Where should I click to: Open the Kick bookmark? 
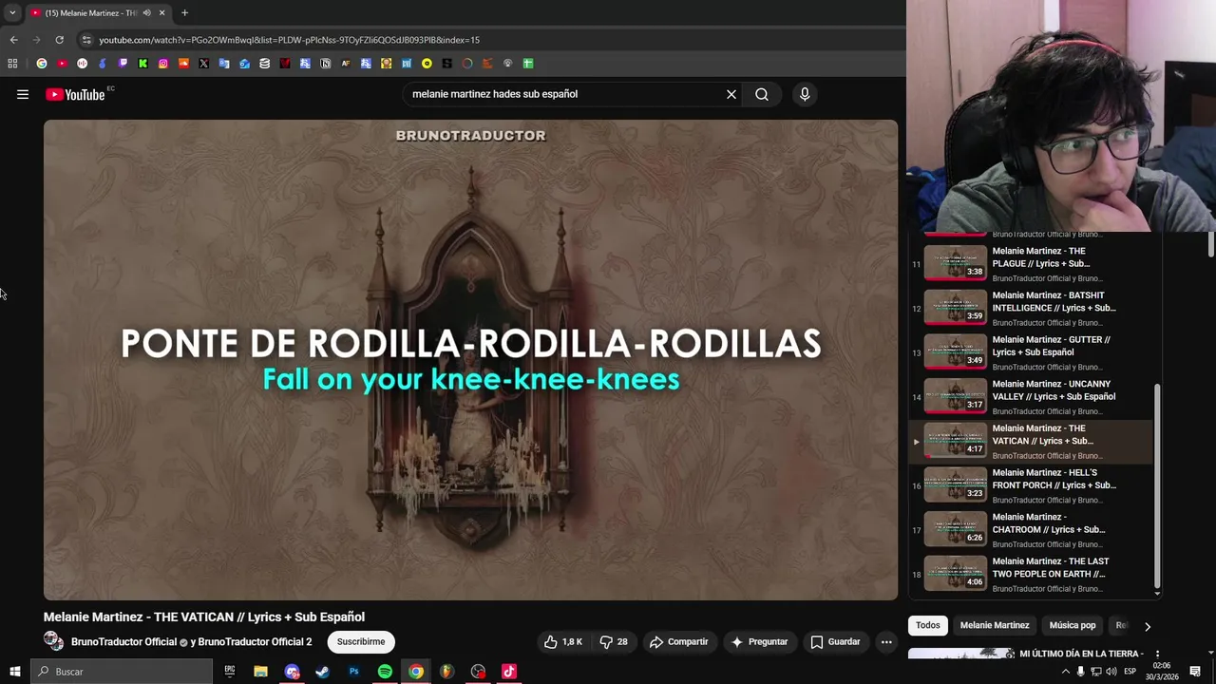click(x=142, y=64)
